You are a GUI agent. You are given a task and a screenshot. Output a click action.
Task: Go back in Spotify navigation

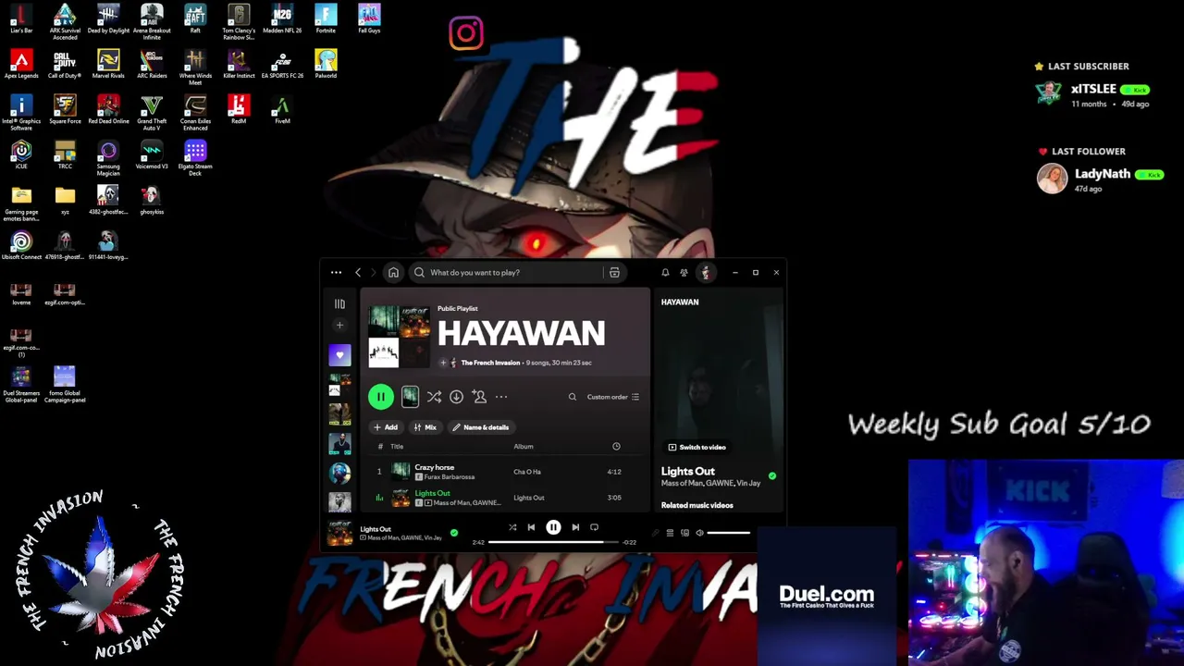coord(358,273)
